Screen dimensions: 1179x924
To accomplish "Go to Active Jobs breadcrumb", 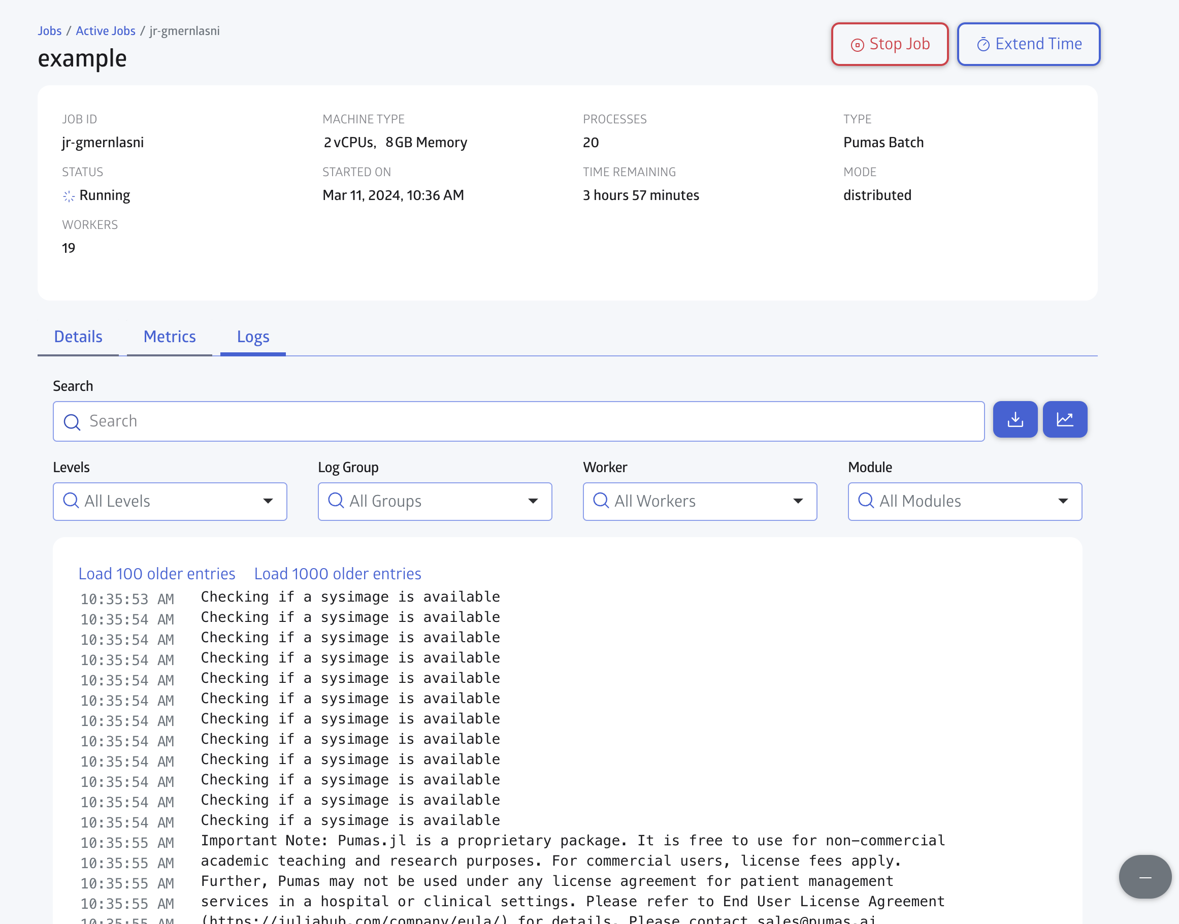I will coord(106,31).
